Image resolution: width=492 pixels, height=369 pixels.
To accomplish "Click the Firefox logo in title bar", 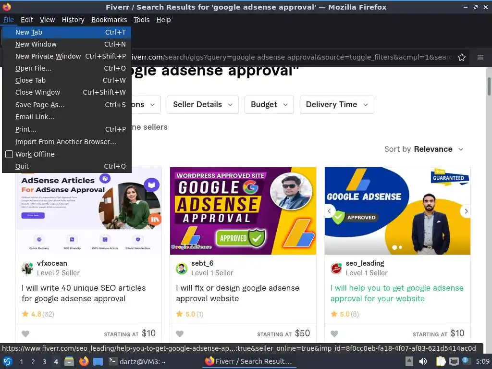I will [7, 7].
